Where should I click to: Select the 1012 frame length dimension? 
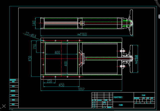(81, 89)
